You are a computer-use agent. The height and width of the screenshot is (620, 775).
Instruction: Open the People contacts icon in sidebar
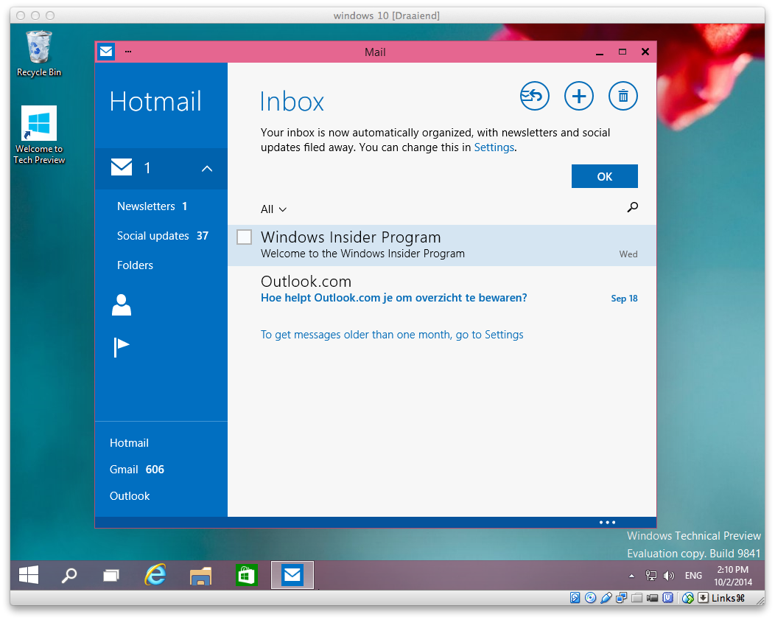tap(122, 304)
